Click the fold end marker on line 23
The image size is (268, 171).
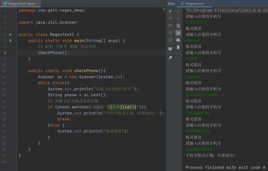(17, 143)
